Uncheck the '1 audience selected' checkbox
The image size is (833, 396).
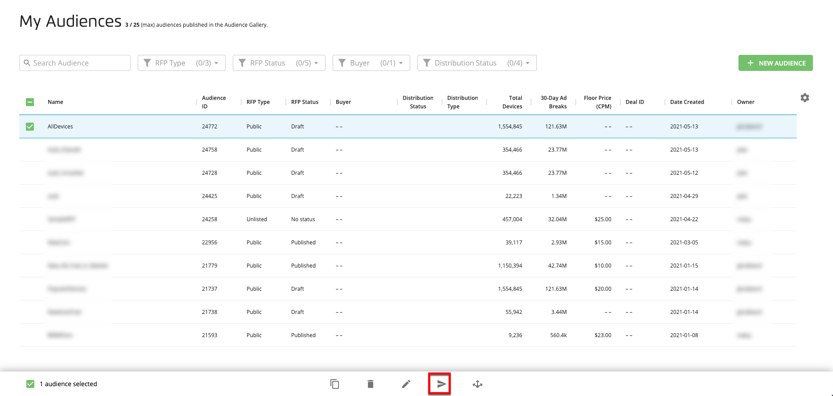coord(30,384)
